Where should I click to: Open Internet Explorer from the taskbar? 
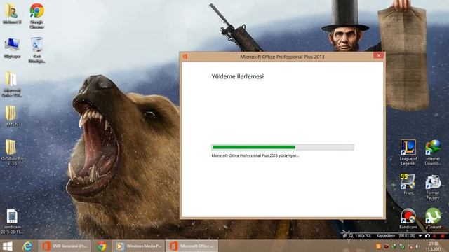(27, 246)
